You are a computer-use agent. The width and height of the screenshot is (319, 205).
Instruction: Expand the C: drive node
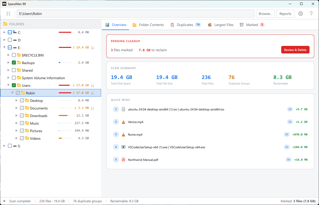click(4, 32)
